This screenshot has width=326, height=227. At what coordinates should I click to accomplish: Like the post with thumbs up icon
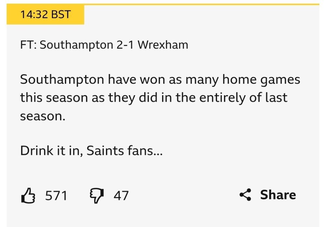(28, 196)
